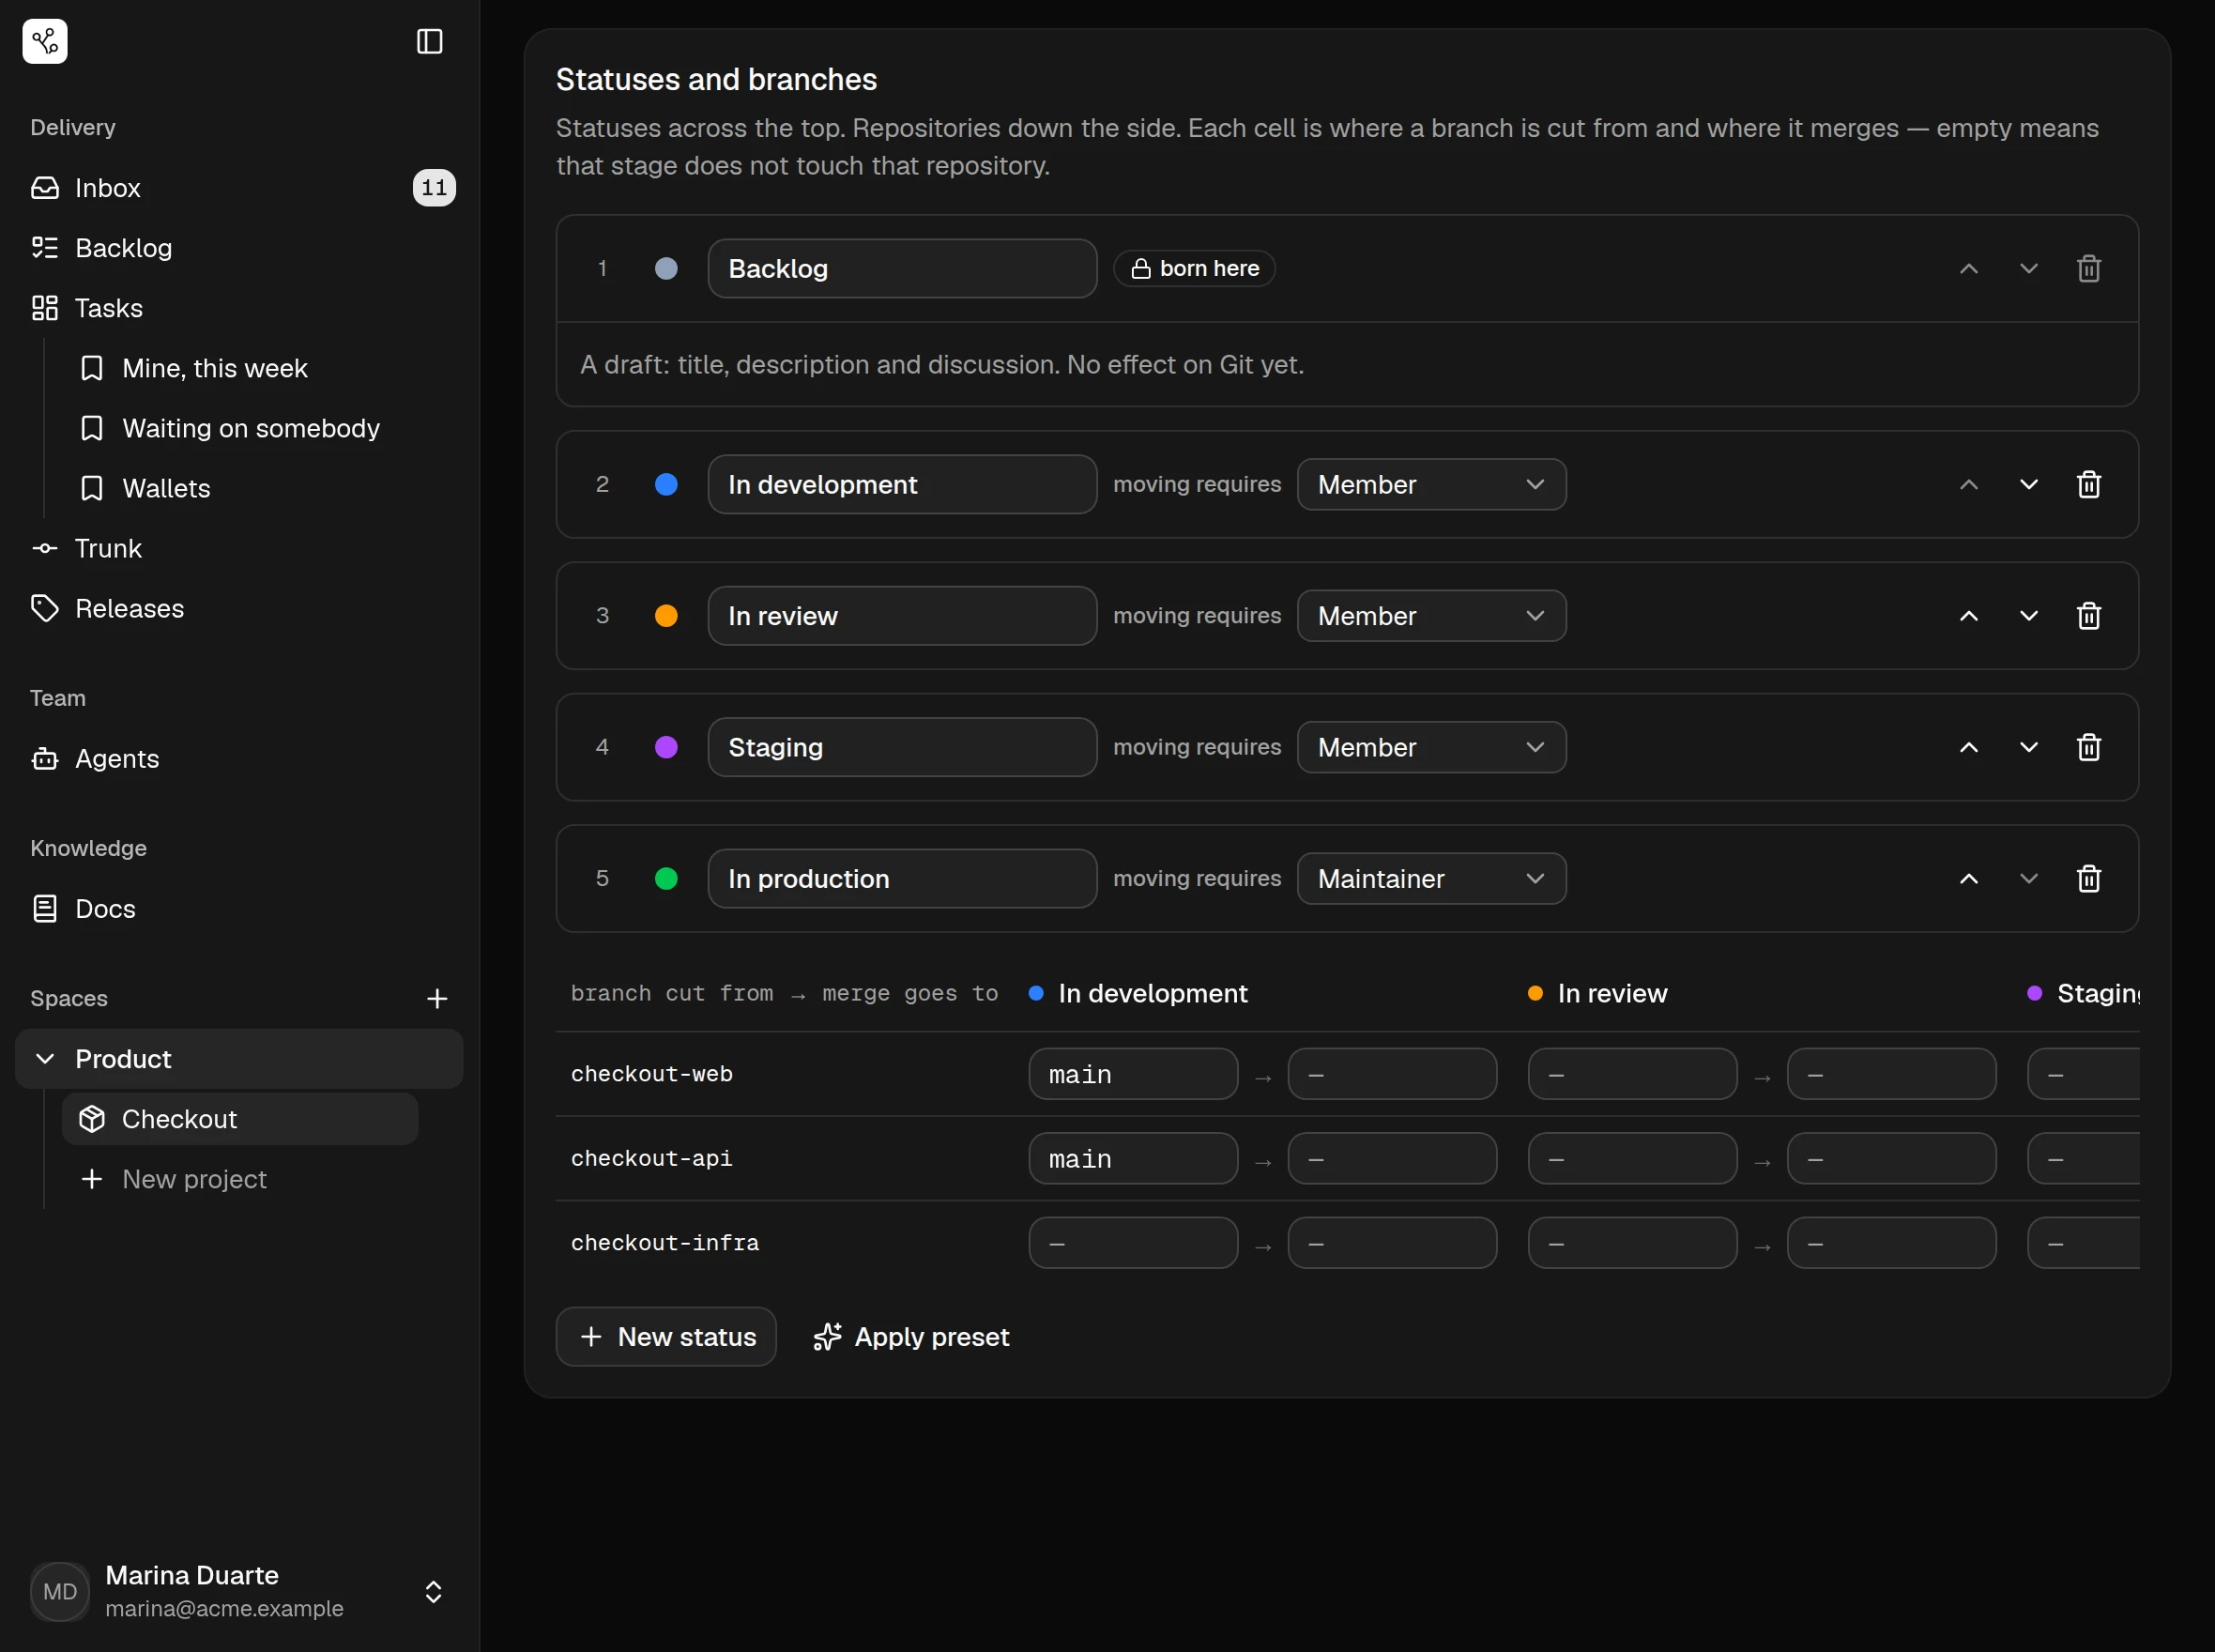Open role dropdown for Staging status

click(1431, 747)
